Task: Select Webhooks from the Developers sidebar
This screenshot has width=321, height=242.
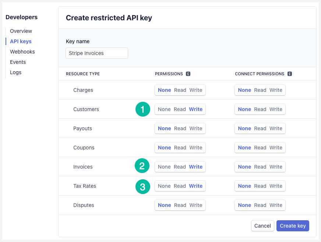Action: (22, 52)
